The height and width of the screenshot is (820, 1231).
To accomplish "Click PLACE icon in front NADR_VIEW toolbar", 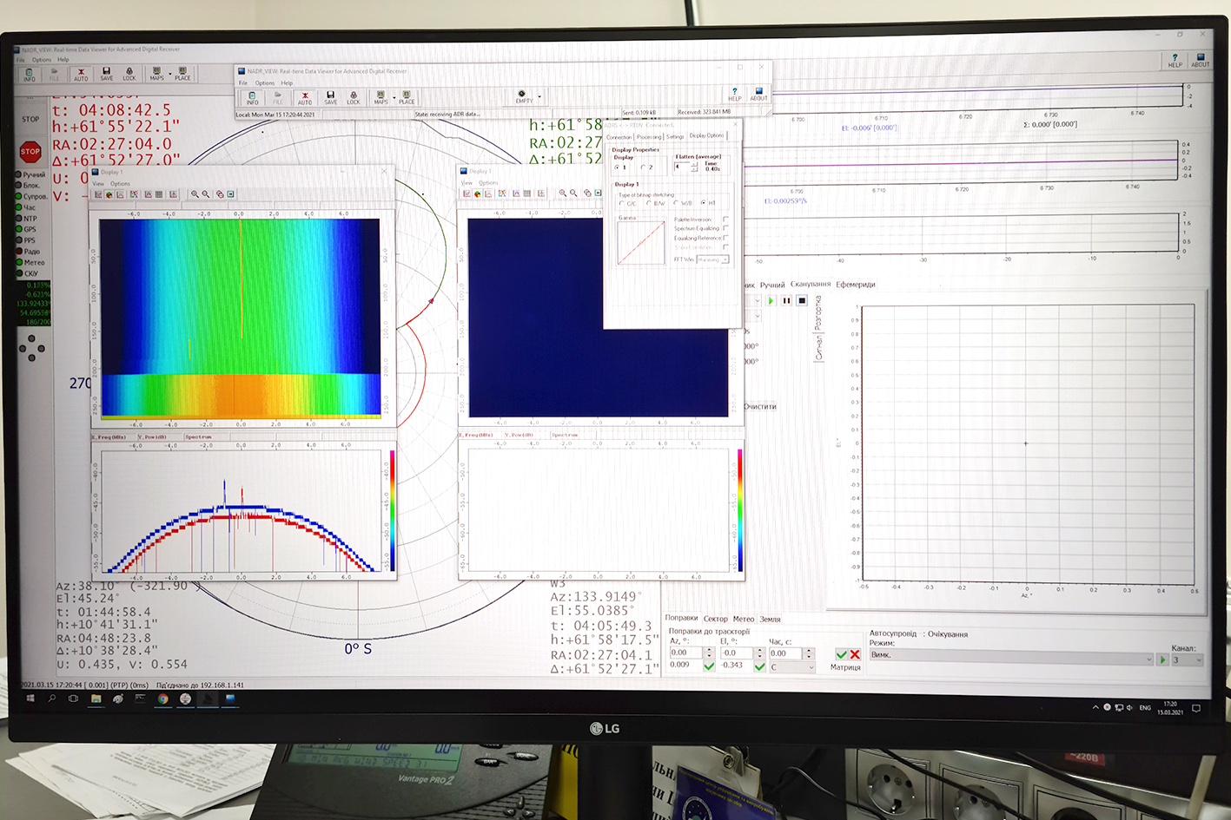I will tap(407, 97).
